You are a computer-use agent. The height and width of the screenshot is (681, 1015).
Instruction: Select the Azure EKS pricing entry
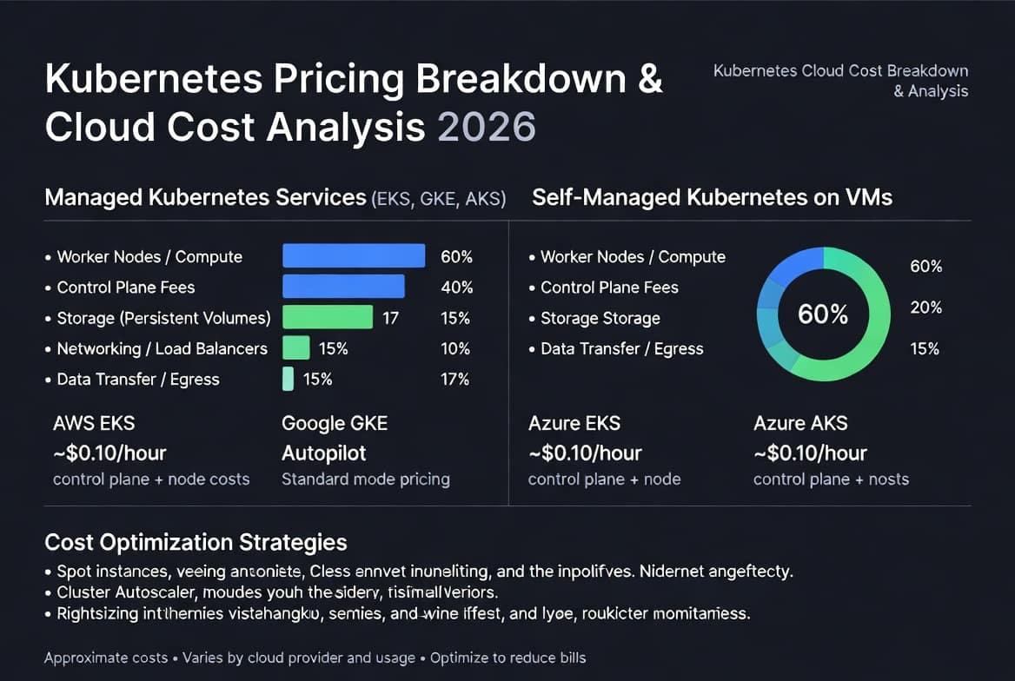pyautogui.click(x=604, y=451)
